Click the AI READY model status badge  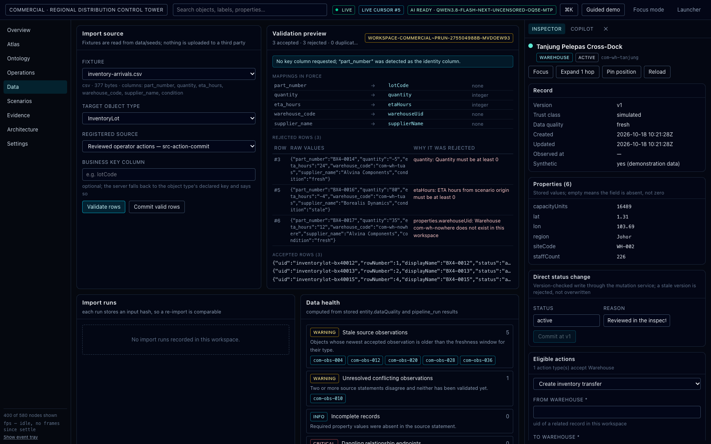pos(482,10)
